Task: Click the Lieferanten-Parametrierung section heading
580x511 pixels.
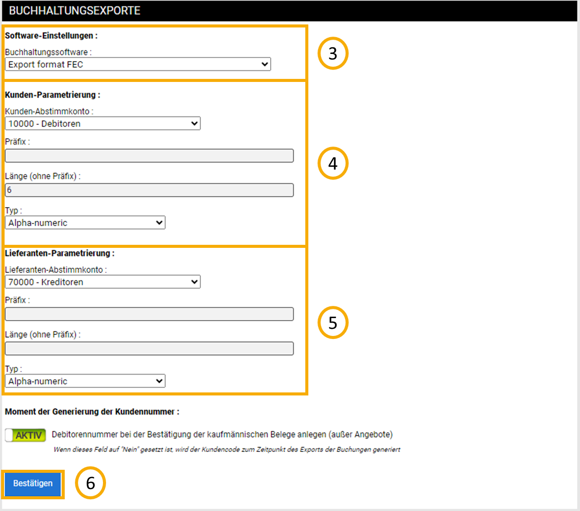Action: (60, 253)
